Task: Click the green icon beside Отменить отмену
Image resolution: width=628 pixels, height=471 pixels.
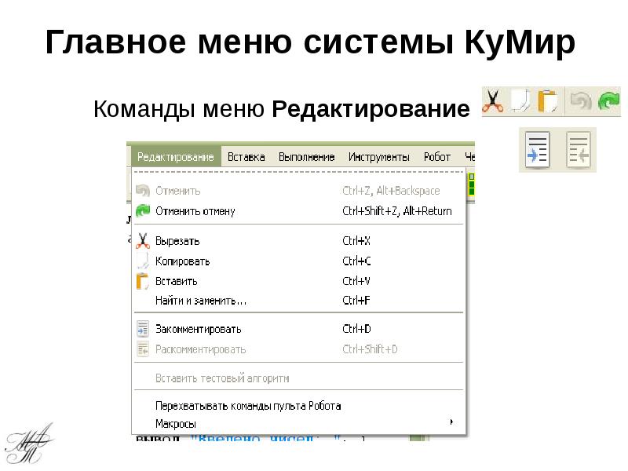Action: (x=143, y=210)
